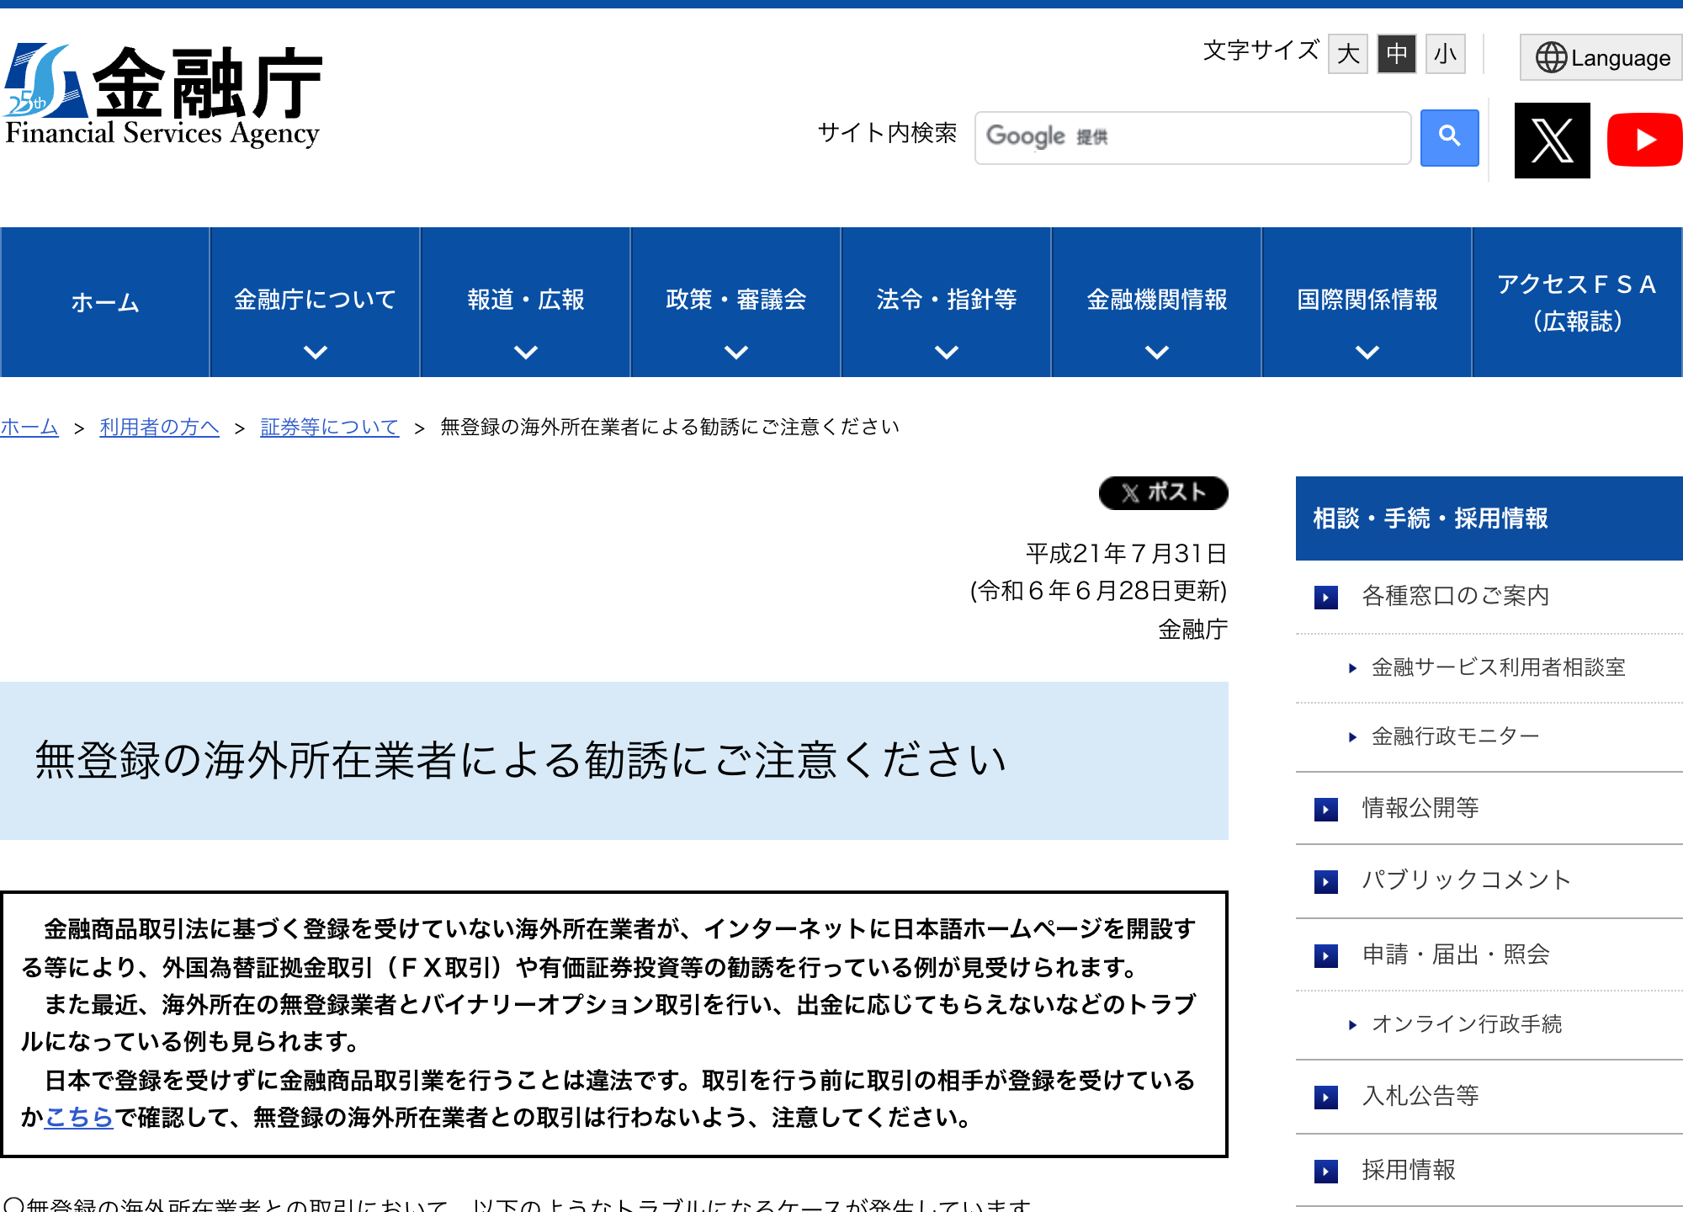Expand chevron under 金融庁について

click(316, 352)
